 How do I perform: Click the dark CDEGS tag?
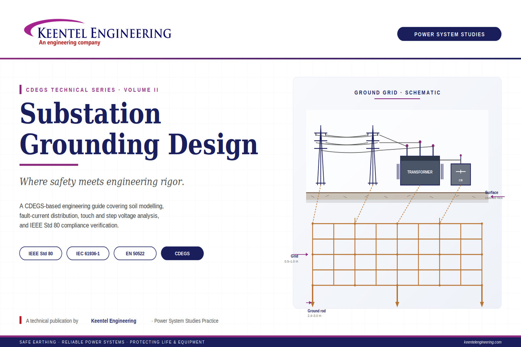click(x=182, y=253)
